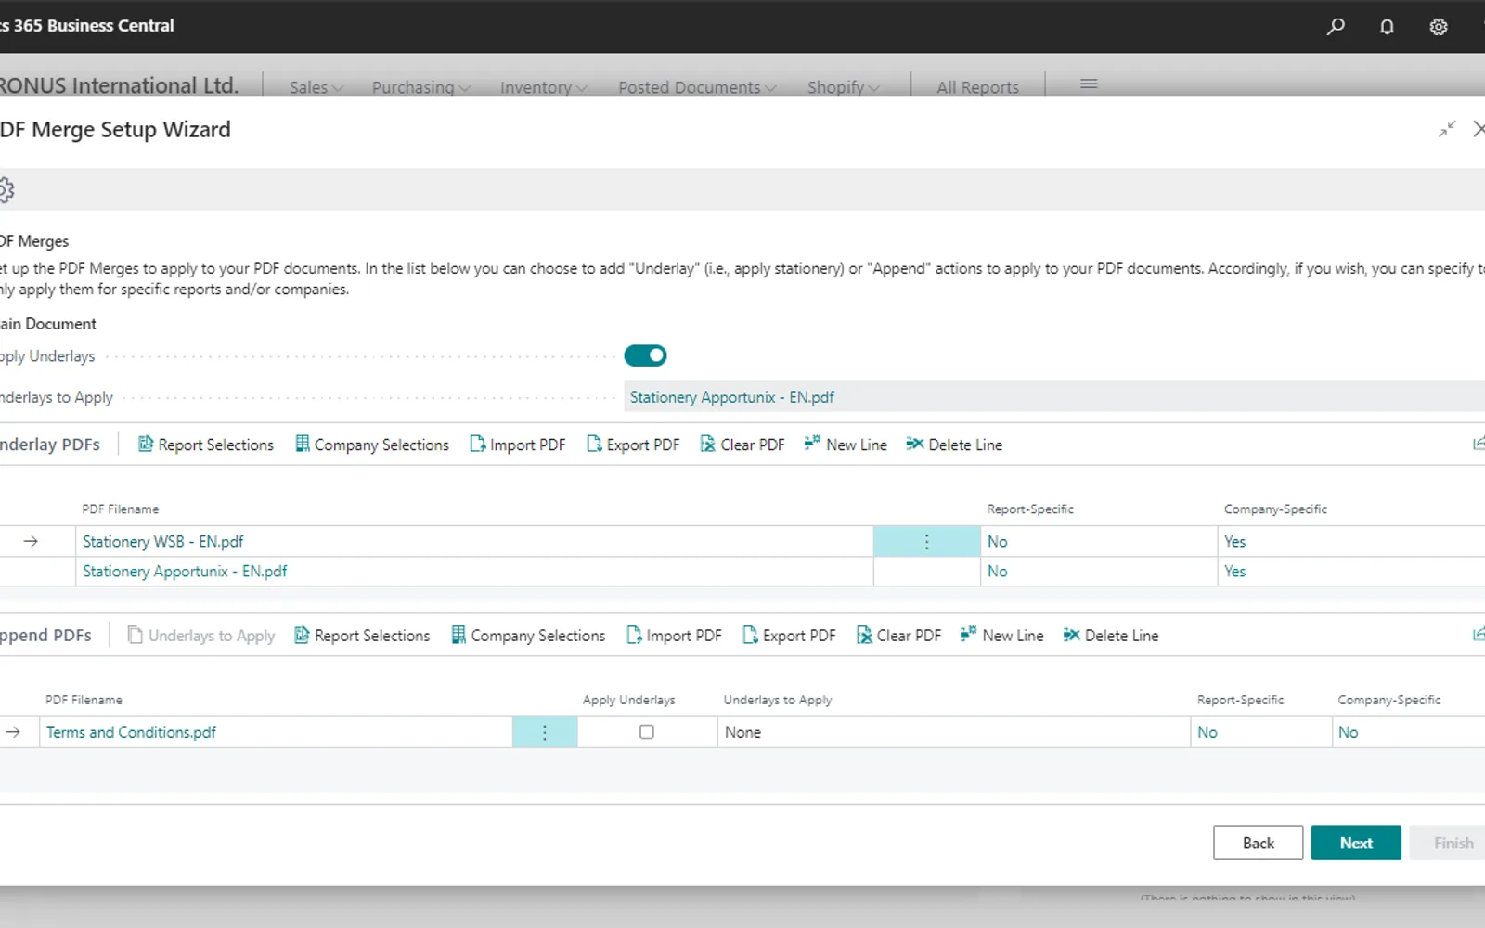Click Stationery Apportunix - EN.pdf in the table
Image resolution: width=1485 pixels, height=928 pixels.
point(185,572)
